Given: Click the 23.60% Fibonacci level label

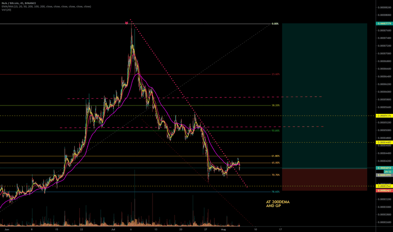Looking at the screenshot, I should point(275,74).
